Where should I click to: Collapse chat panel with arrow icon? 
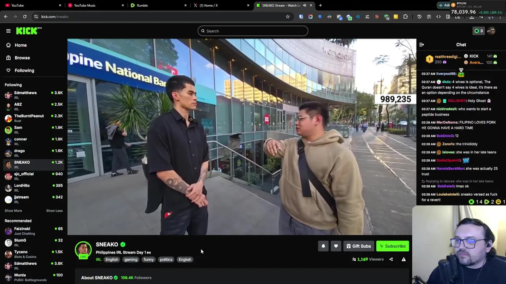421,45
